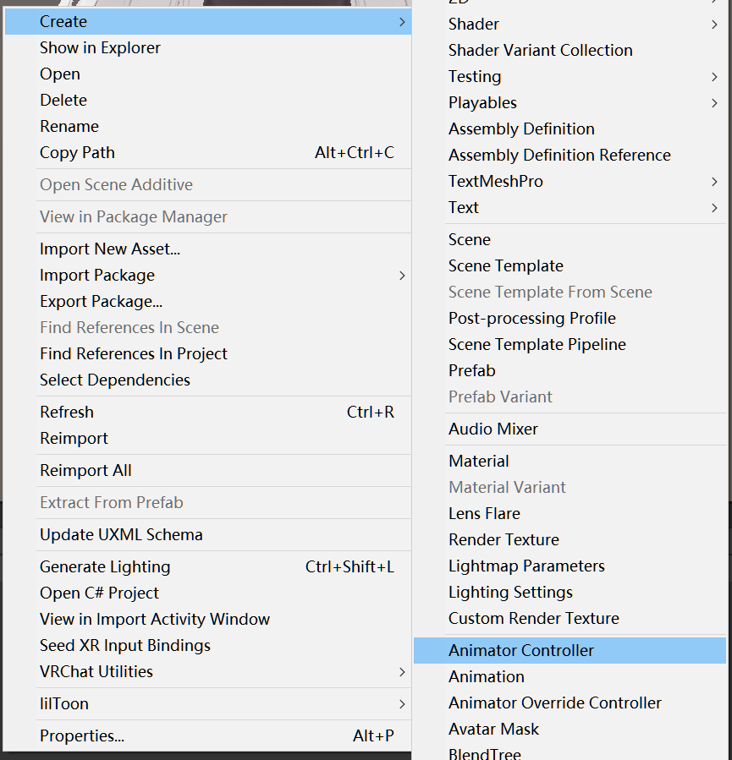This screenshot has width=732, height=760.
Task: Select Animator Override Controller option
Action: [555, 703]
